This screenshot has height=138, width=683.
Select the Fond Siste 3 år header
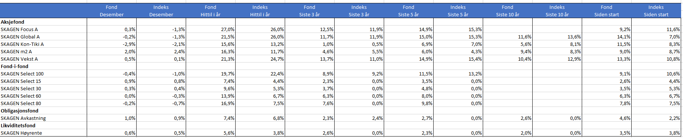coord(310,11)
